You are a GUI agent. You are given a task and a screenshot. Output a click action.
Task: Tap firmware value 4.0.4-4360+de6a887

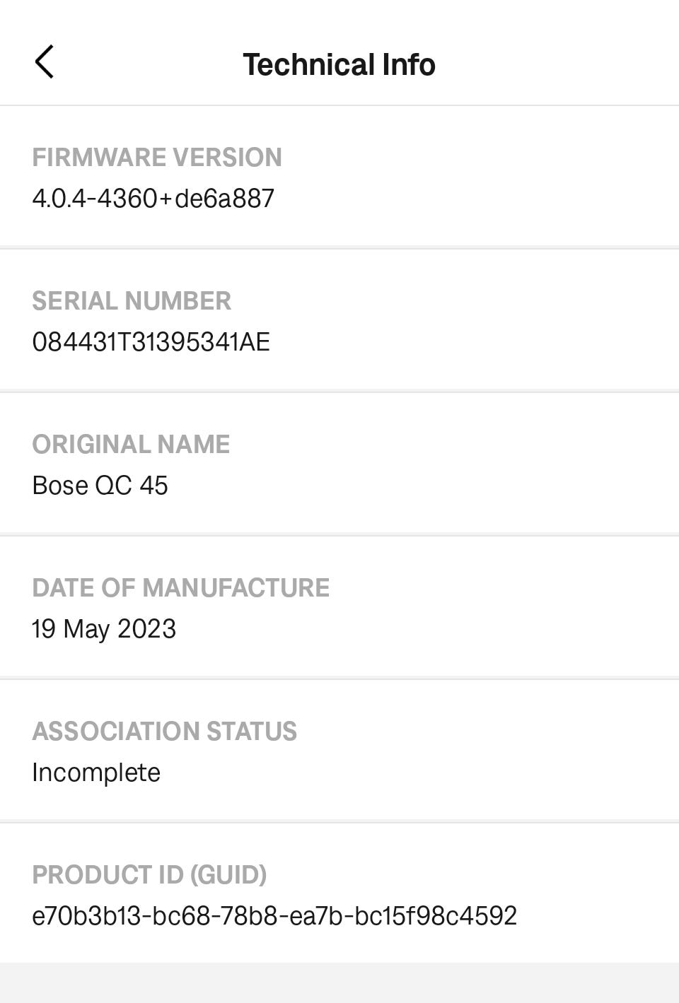[x=153, y=199]
